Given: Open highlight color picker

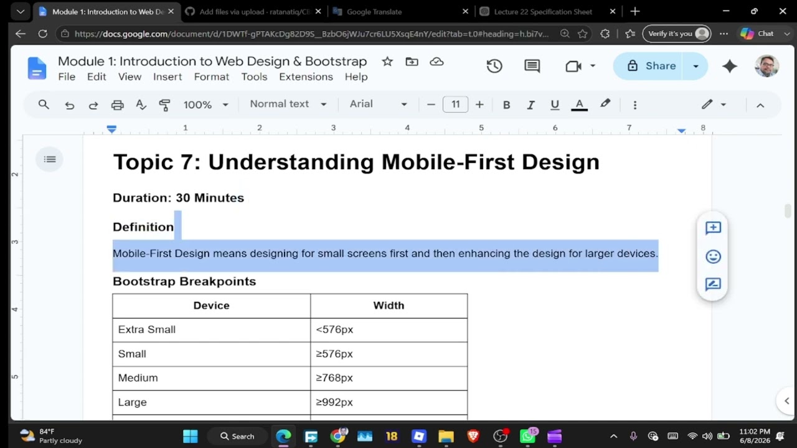Looking at the screenshot, I should (605, 105).
